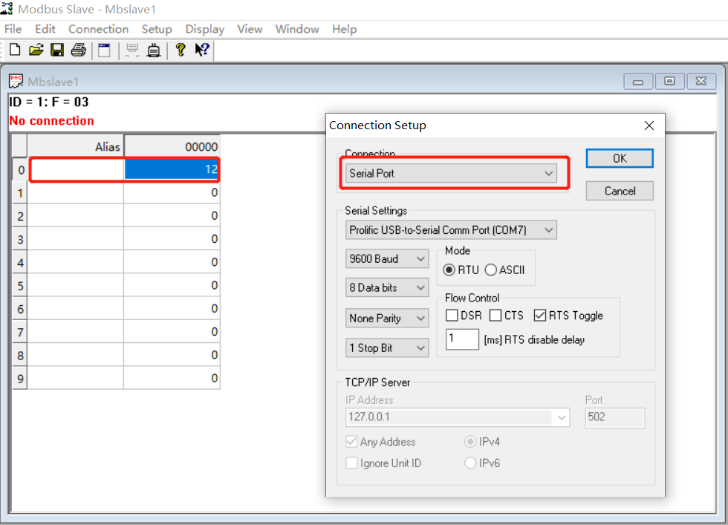
Task: Click the Disconnect toolbar icon
Action: click(154, 50)
